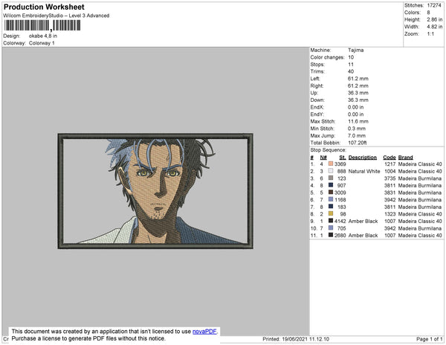Select the Natural White color swatch
This screenshot has height=345, width=446.
(331, 171)
